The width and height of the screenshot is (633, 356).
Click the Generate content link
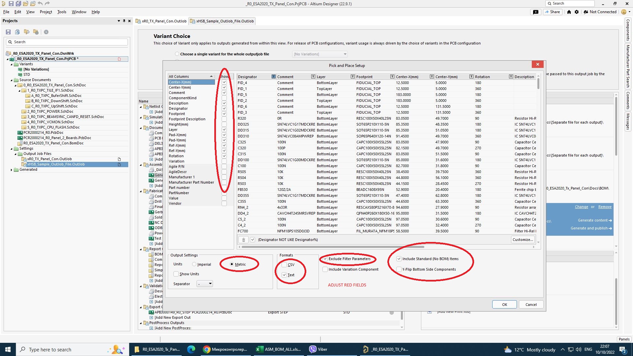[595, 220]
